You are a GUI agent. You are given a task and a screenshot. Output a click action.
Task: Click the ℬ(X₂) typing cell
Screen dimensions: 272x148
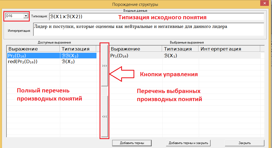tap(78, 62)
